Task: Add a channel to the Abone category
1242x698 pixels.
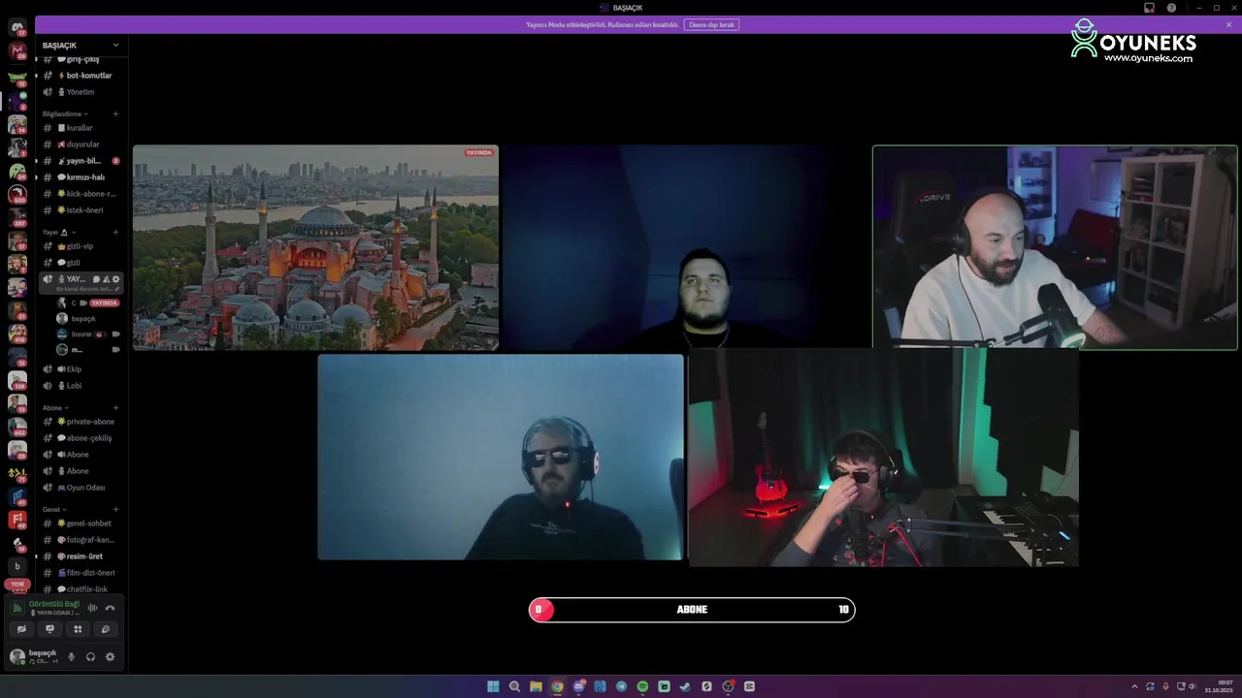Action: (115, 407)
